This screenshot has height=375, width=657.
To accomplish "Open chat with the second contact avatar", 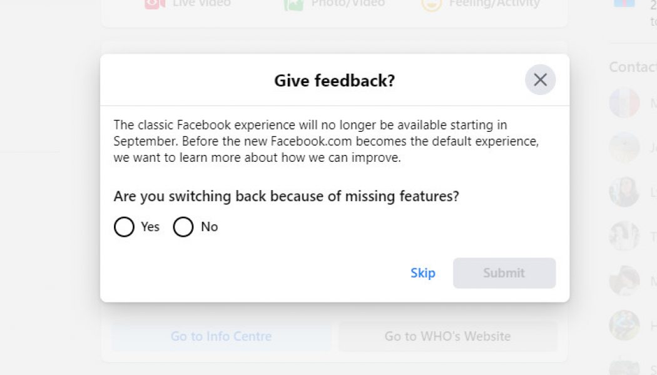I will 624,147.
